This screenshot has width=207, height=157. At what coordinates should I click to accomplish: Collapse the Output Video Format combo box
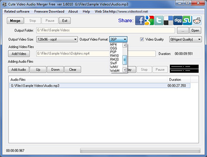(118, 39)
